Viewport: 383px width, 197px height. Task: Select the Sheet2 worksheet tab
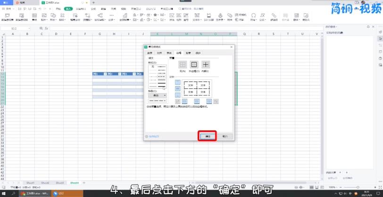[45, 182]
